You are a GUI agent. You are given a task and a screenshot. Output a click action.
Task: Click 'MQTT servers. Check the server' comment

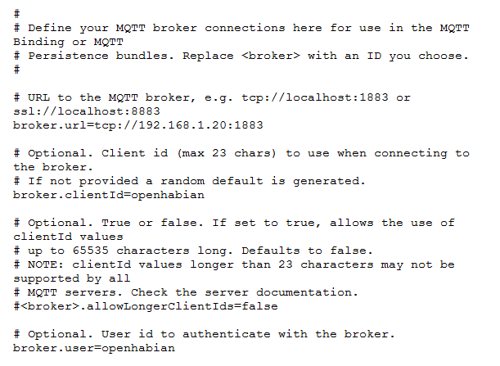[186, 292]
